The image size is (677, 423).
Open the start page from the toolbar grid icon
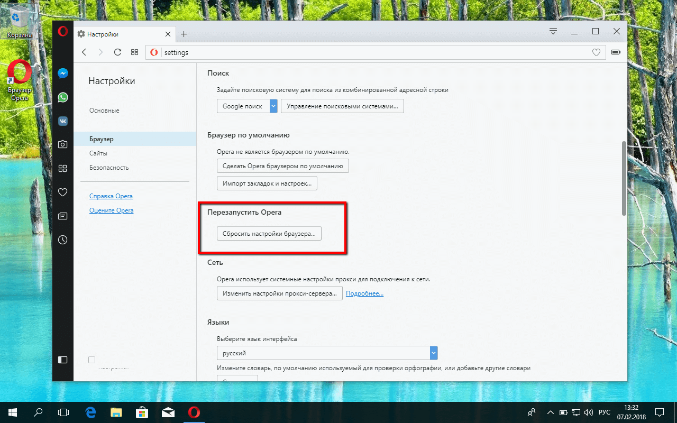[x=134, y=52]
